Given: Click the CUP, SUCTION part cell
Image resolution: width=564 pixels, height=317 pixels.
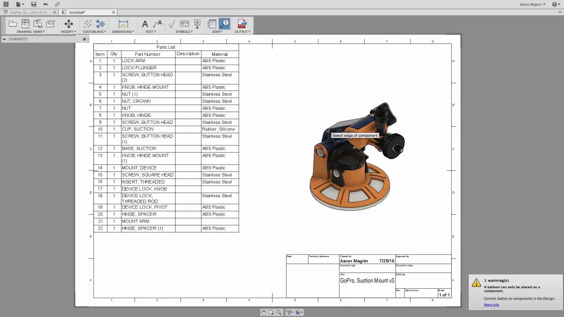Looking at the screenshot, I should click(148, 129).
